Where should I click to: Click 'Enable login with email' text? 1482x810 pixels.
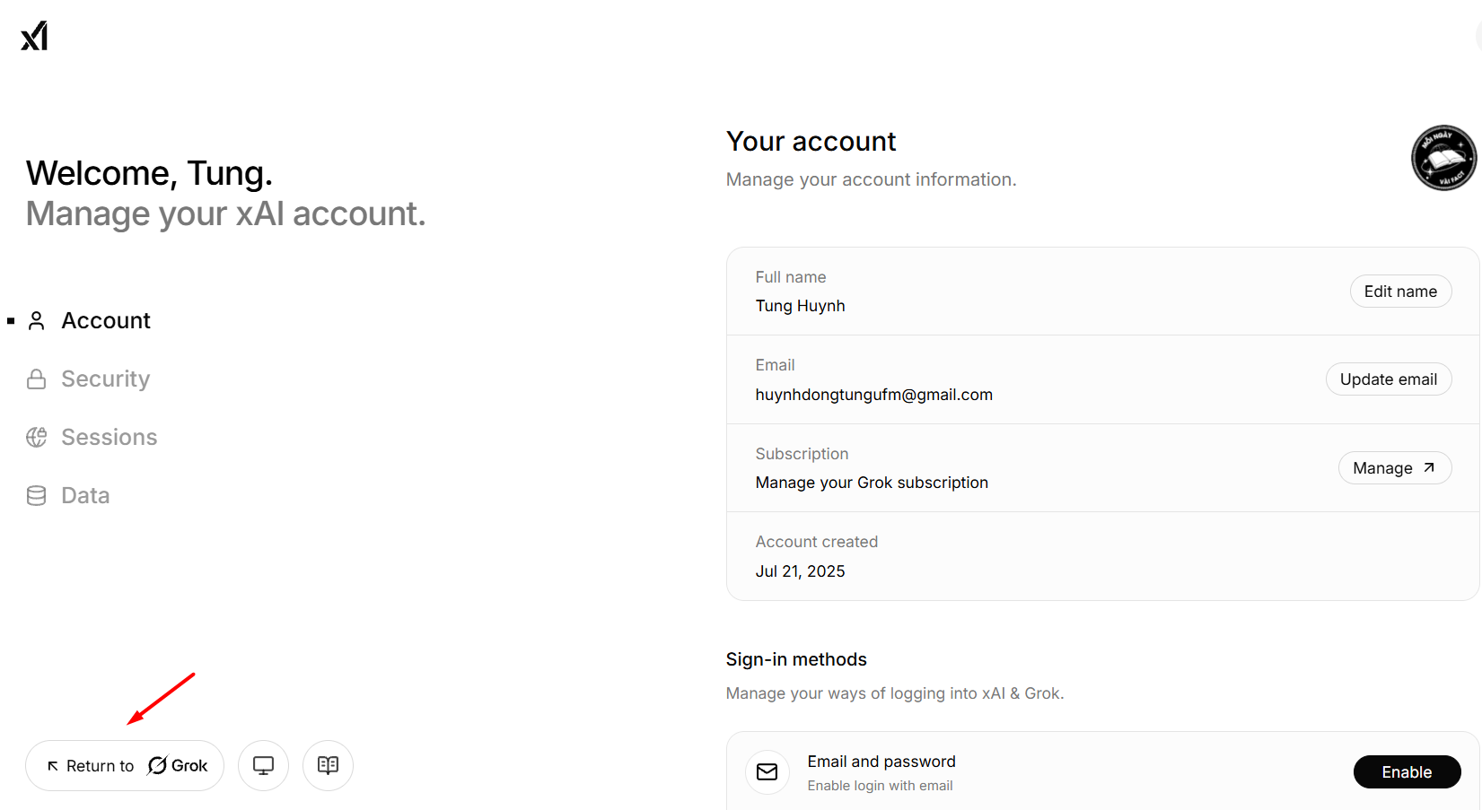[x=880, y=786]
